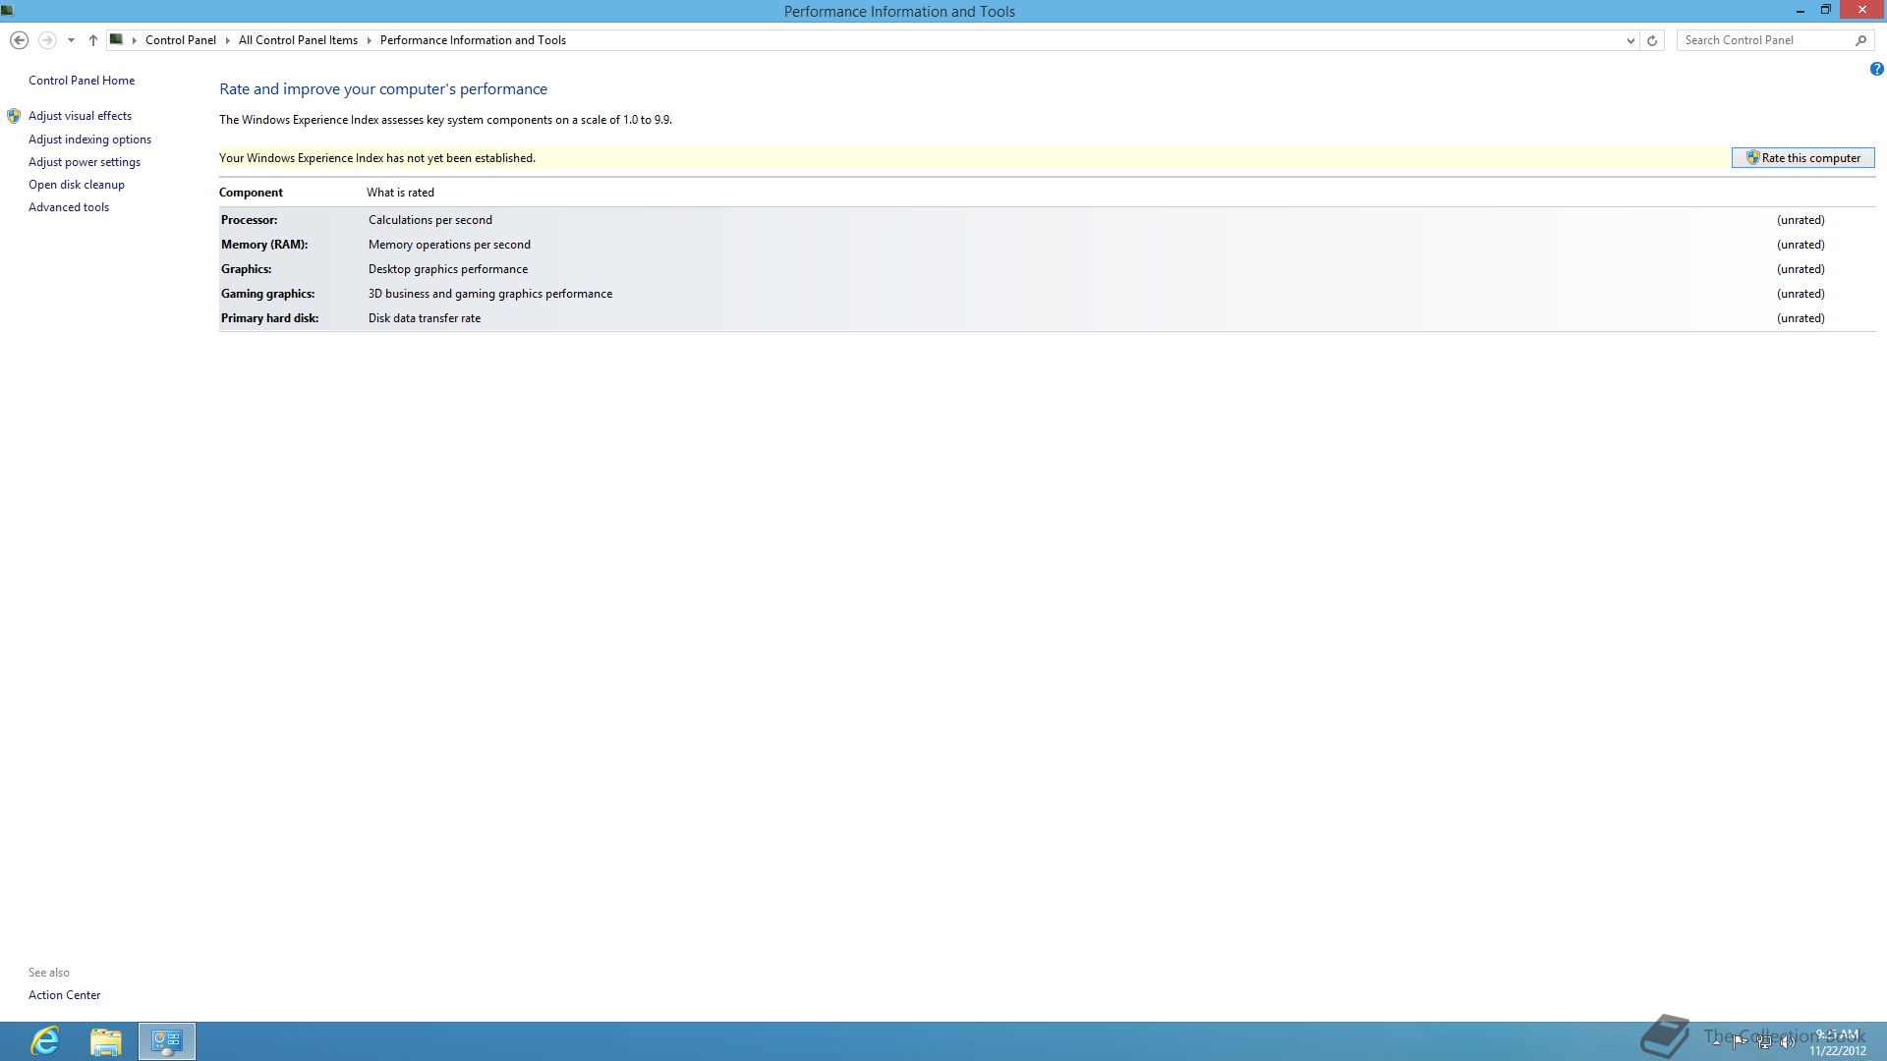The height and width of the screenshot is (1061, 1887).
Task: Show hidden tray icons arrow
Action: 1716,1042
